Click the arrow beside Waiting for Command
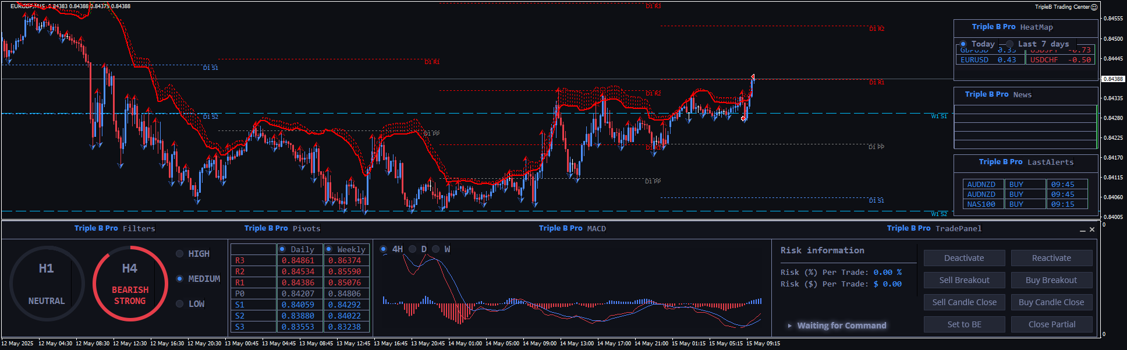Viewport: 1127px width, 350px height. (x=789, y=326)
